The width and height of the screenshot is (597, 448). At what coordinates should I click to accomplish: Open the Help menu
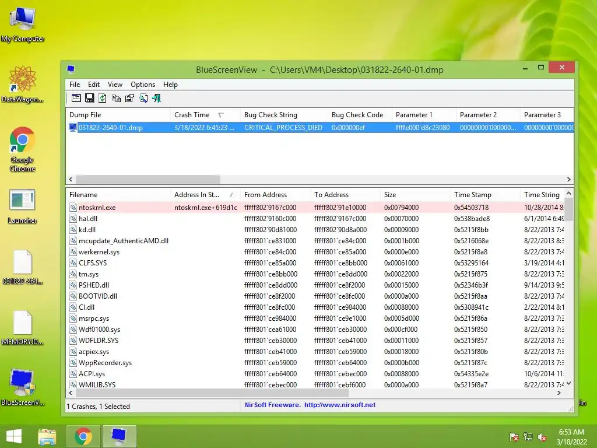coord(170,85)
